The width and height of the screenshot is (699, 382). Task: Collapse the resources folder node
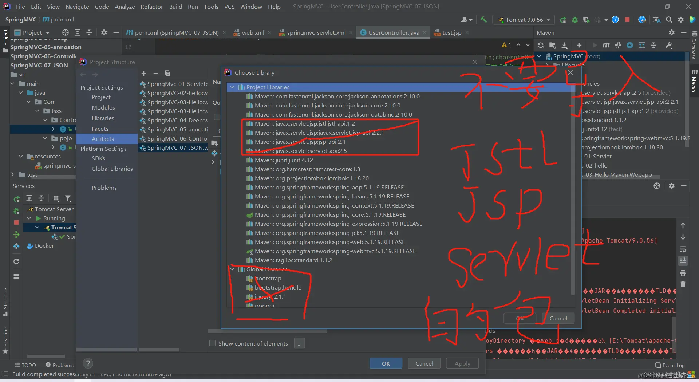21,156
